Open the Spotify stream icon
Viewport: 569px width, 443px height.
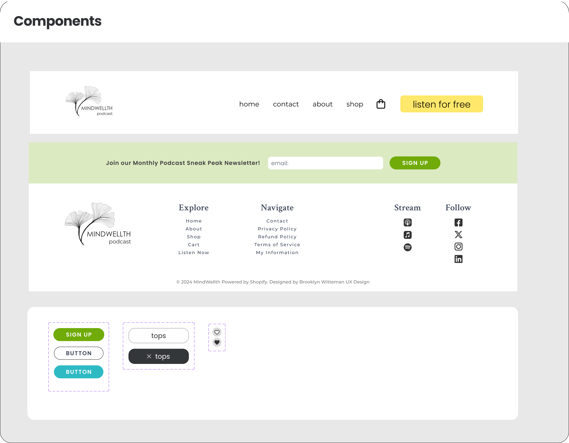pyautogui.click(x=407, y=247)
